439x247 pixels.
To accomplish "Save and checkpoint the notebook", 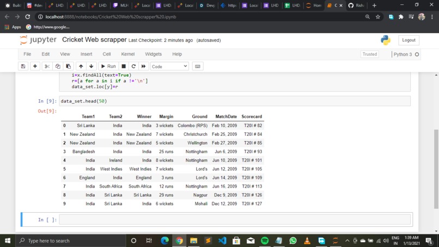I will coord(23,67).
